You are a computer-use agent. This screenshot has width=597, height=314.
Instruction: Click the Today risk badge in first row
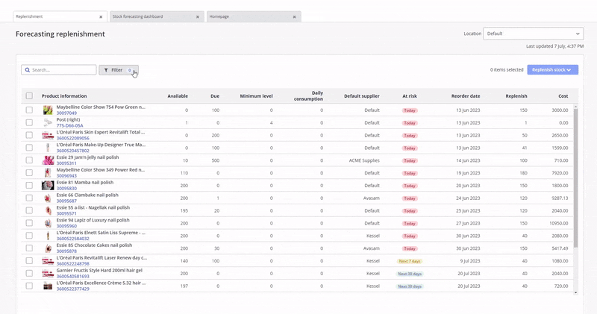[410, 110]
